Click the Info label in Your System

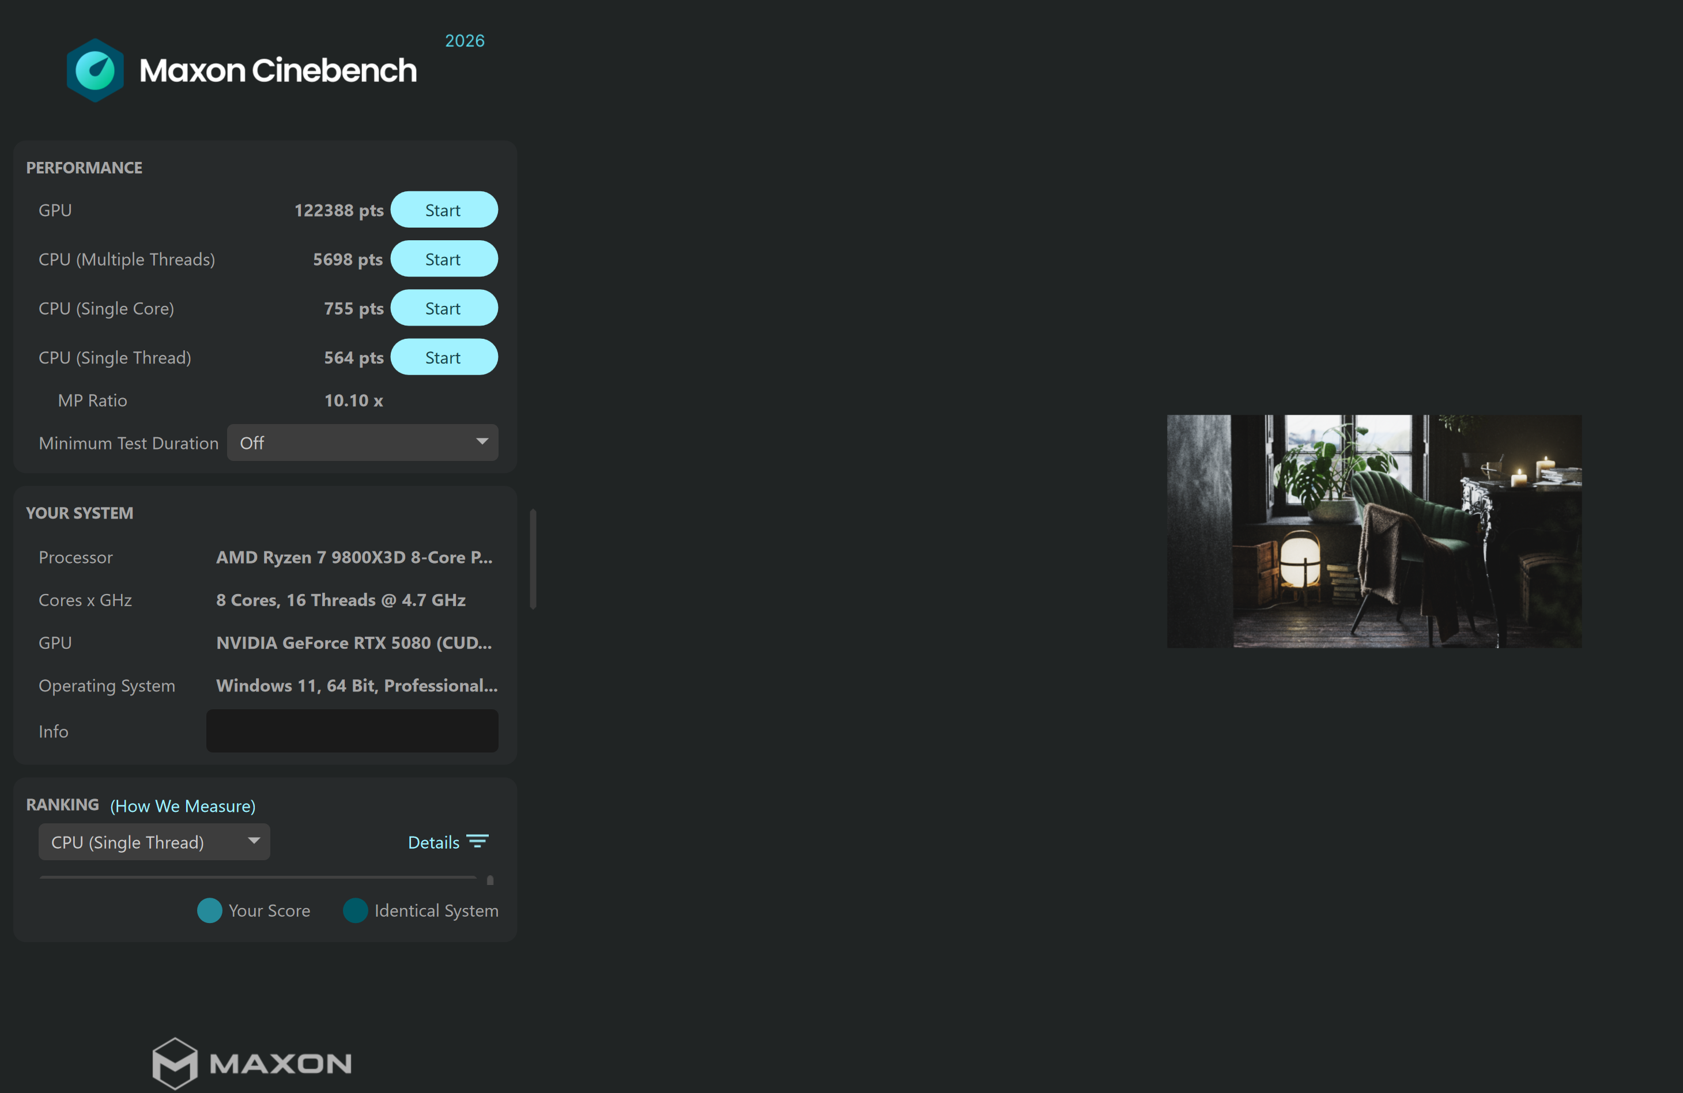pos(54,731)
